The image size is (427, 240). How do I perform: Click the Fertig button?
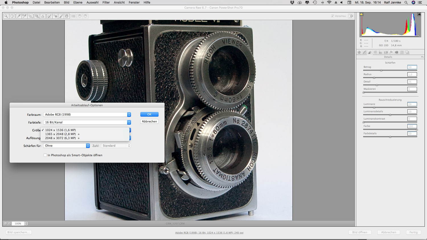click(414, 232)
